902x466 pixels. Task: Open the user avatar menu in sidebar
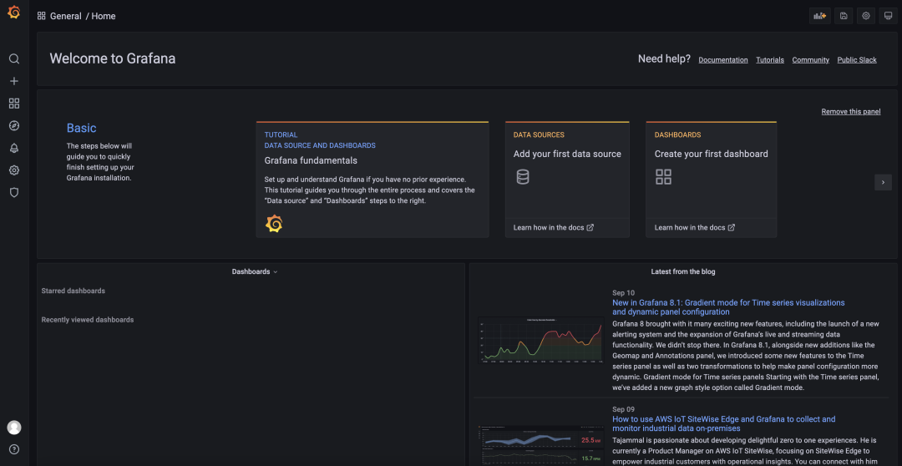click(14, 428)
